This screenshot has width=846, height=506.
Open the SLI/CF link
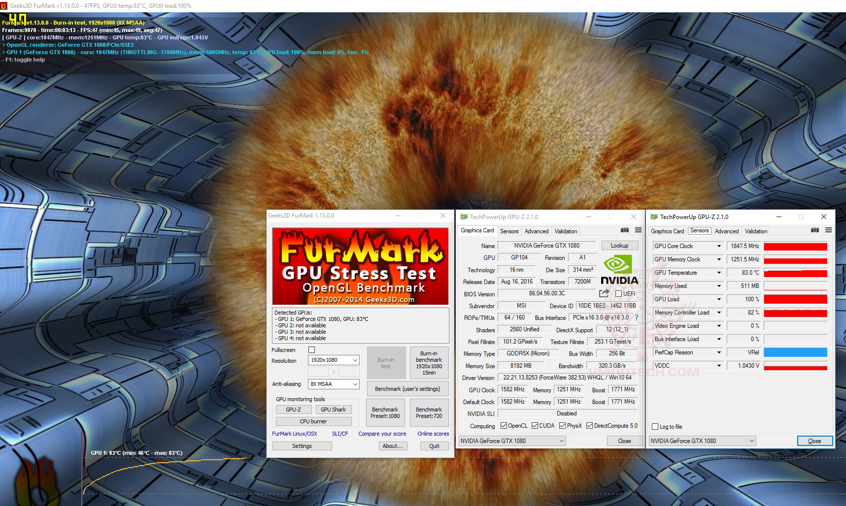pyautogui.click(x=340, y=434)
